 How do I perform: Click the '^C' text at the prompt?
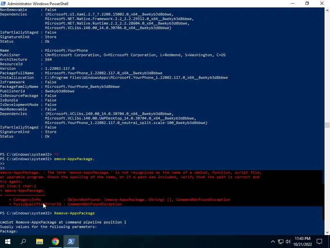coord(56,154)
